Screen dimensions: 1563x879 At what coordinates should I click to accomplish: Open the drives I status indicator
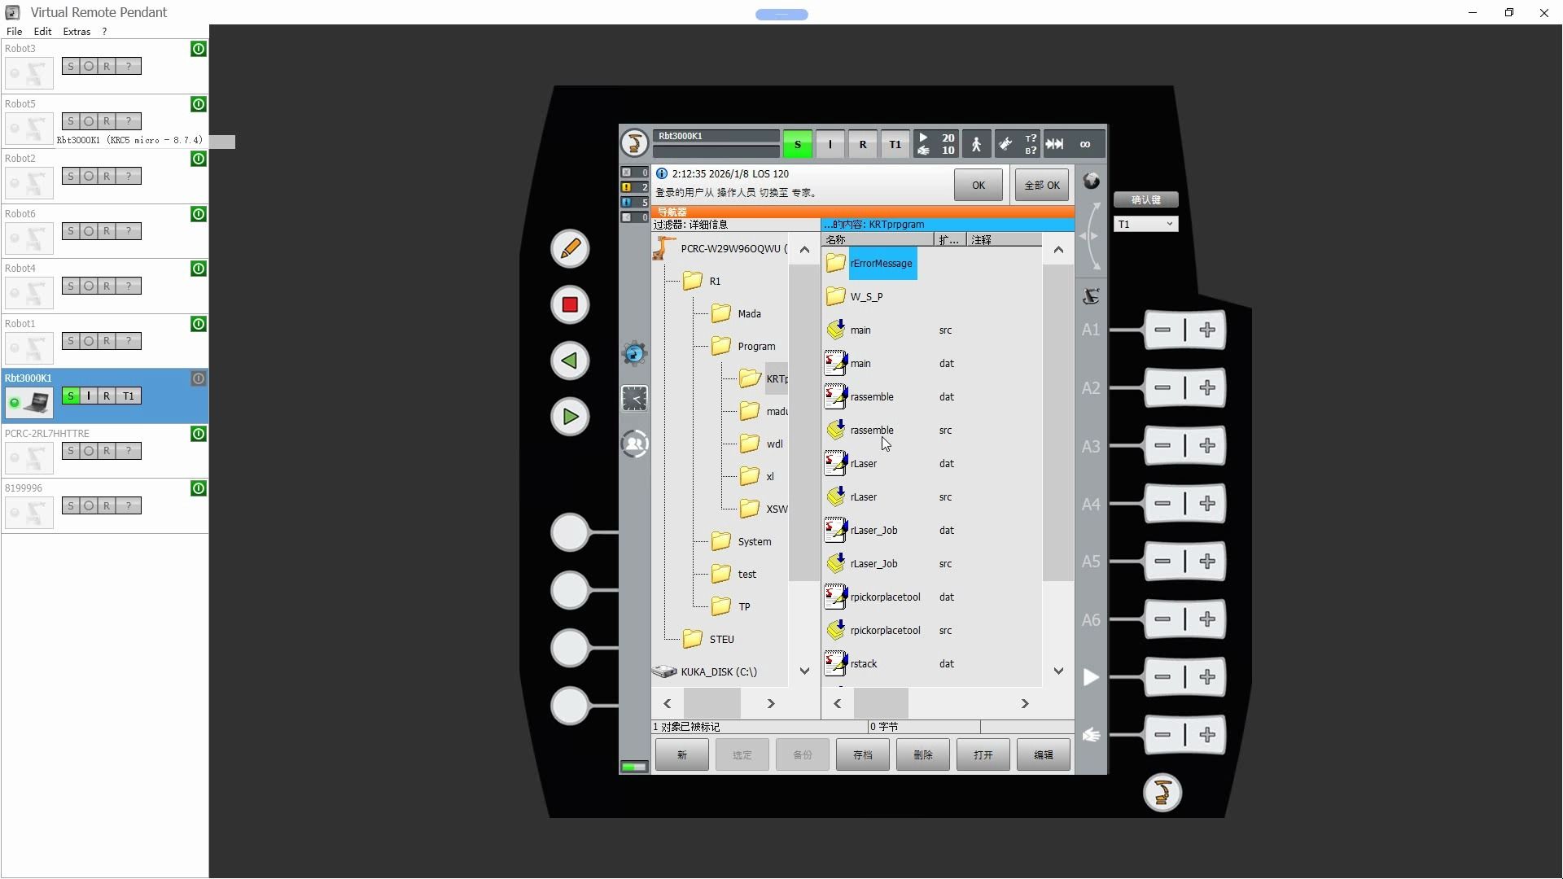[830, 144]
